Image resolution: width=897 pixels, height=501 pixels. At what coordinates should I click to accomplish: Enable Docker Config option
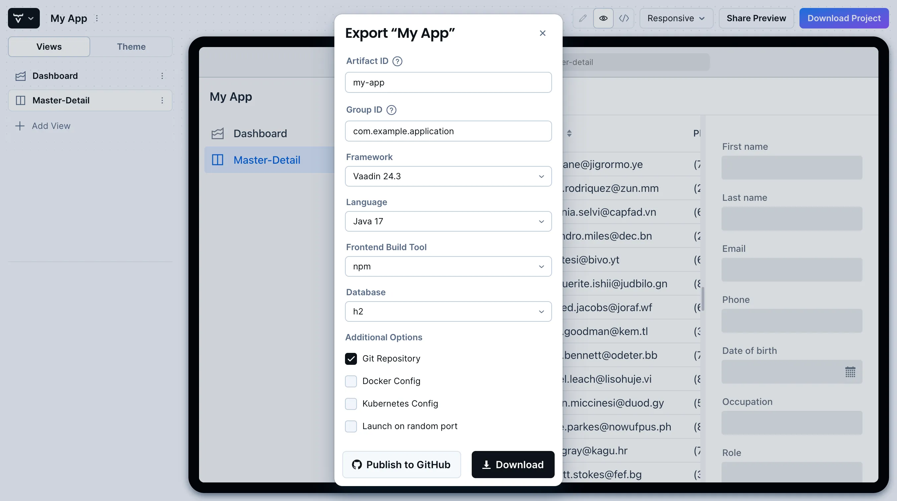pos(351,381)
